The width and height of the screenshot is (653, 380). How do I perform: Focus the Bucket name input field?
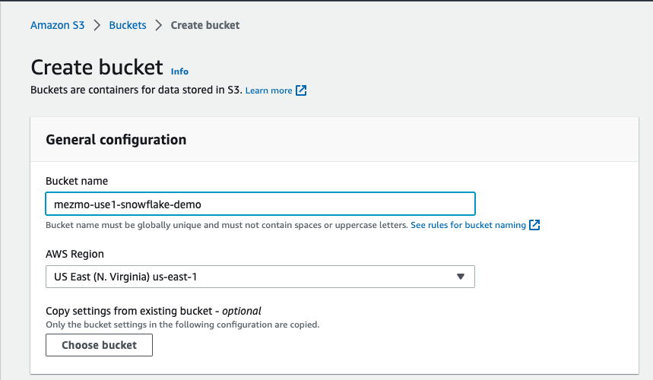pyautogui.click(x=260, y=204)
